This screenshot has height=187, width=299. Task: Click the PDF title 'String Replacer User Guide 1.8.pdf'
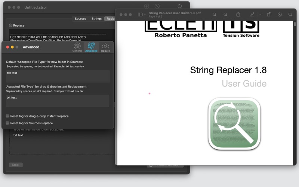pyautogui.click(x=175, y=13)
